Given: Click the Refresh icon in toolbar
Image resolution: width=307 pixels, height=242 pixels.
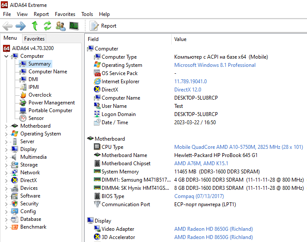Looking at the screenshot, I should pos(48,26).
